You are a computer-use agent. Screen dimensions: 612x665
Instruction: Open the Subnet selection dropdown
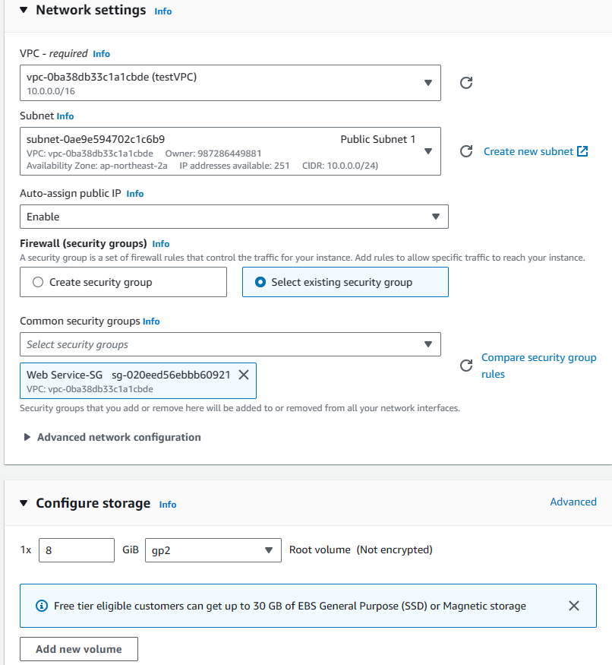(230, 151)
